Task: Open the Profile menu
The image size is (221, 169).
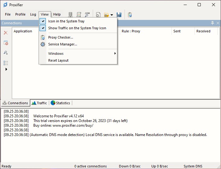Action: click(20, 14)
